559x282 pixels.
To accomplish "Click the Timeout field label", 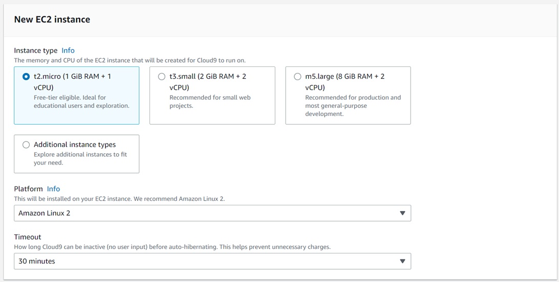I will tap(28, 237).
